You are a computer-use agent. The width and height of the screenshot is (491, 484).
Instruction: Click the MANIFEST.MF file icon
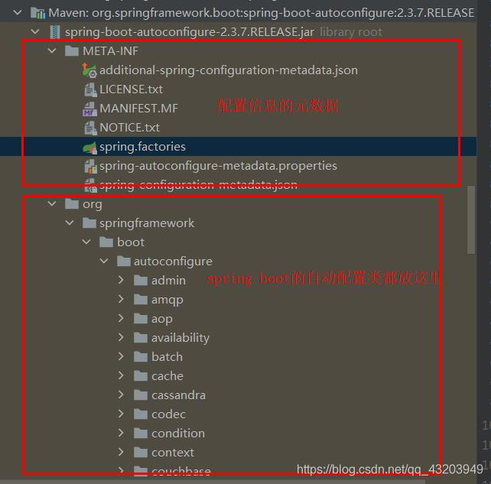click(89, 109)
